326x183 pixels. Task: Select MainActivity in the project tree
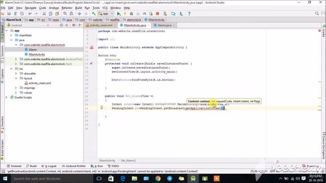click(x=37, y=54)
